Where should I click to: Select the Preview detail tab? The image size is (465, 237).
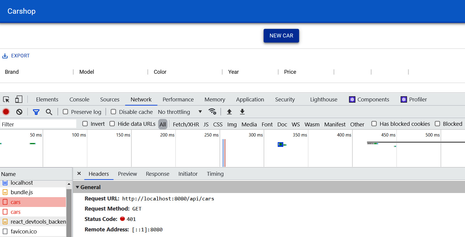127,174
